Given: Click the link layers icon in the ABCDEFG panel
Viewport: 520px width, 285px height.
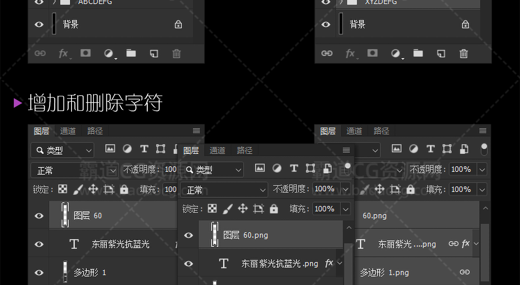Looking at the screenshot, I should pos(40,54).
